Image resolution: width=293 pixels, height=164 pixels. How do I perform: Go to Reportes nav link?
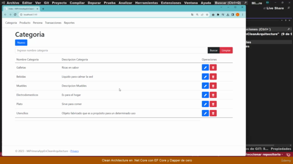click(69, 23)
